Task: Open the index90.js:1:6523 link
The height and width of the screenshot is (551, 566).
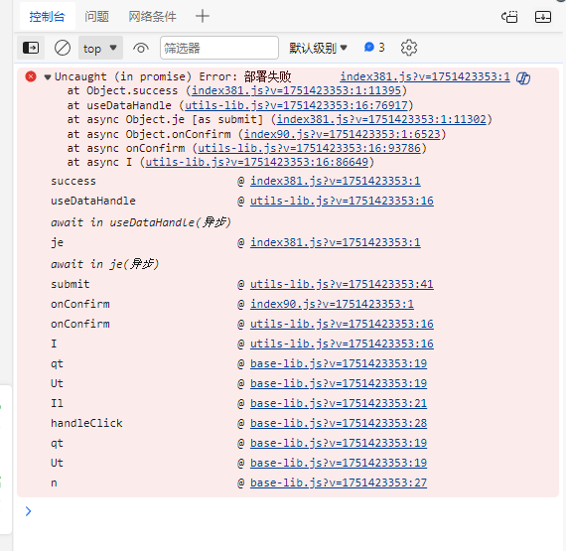Action: pos(342,134)
